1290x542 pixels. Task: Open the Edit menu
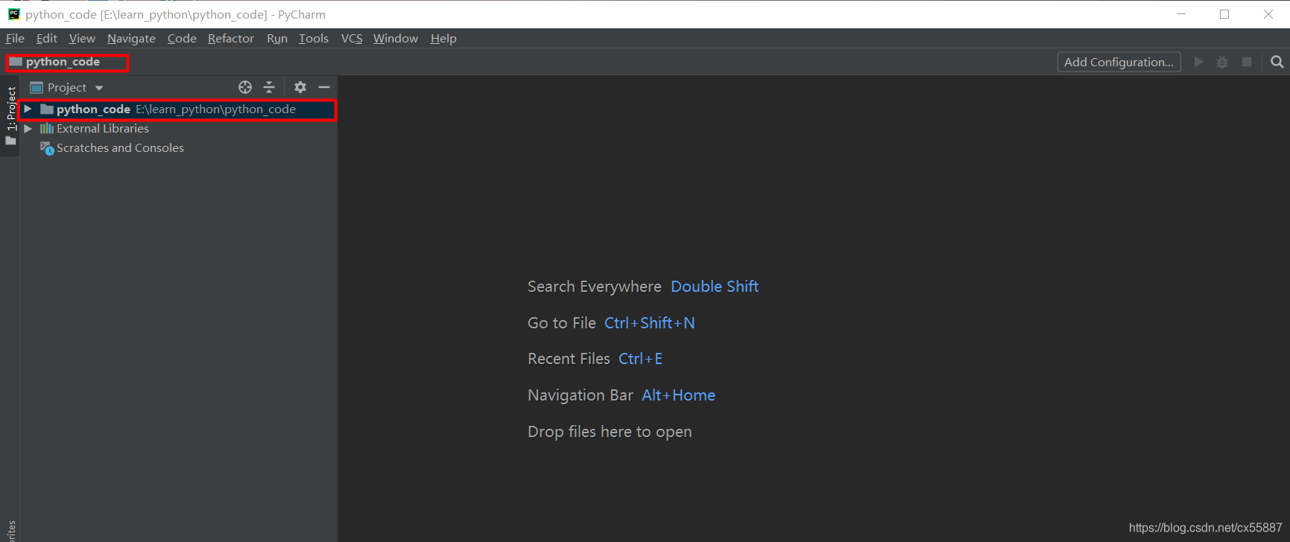[47, 38]
